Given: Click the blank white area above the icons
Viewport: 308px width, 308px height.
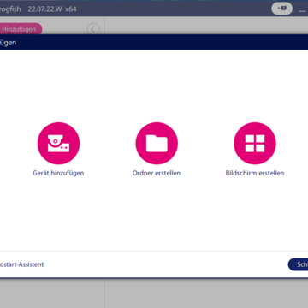Looking at the screenshot, I should [154, 86].
